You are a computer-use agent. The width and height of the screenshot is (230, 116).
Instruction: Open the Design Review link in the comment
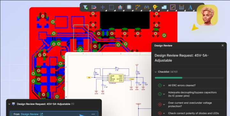pyautogui.click(x=30, y=114)
